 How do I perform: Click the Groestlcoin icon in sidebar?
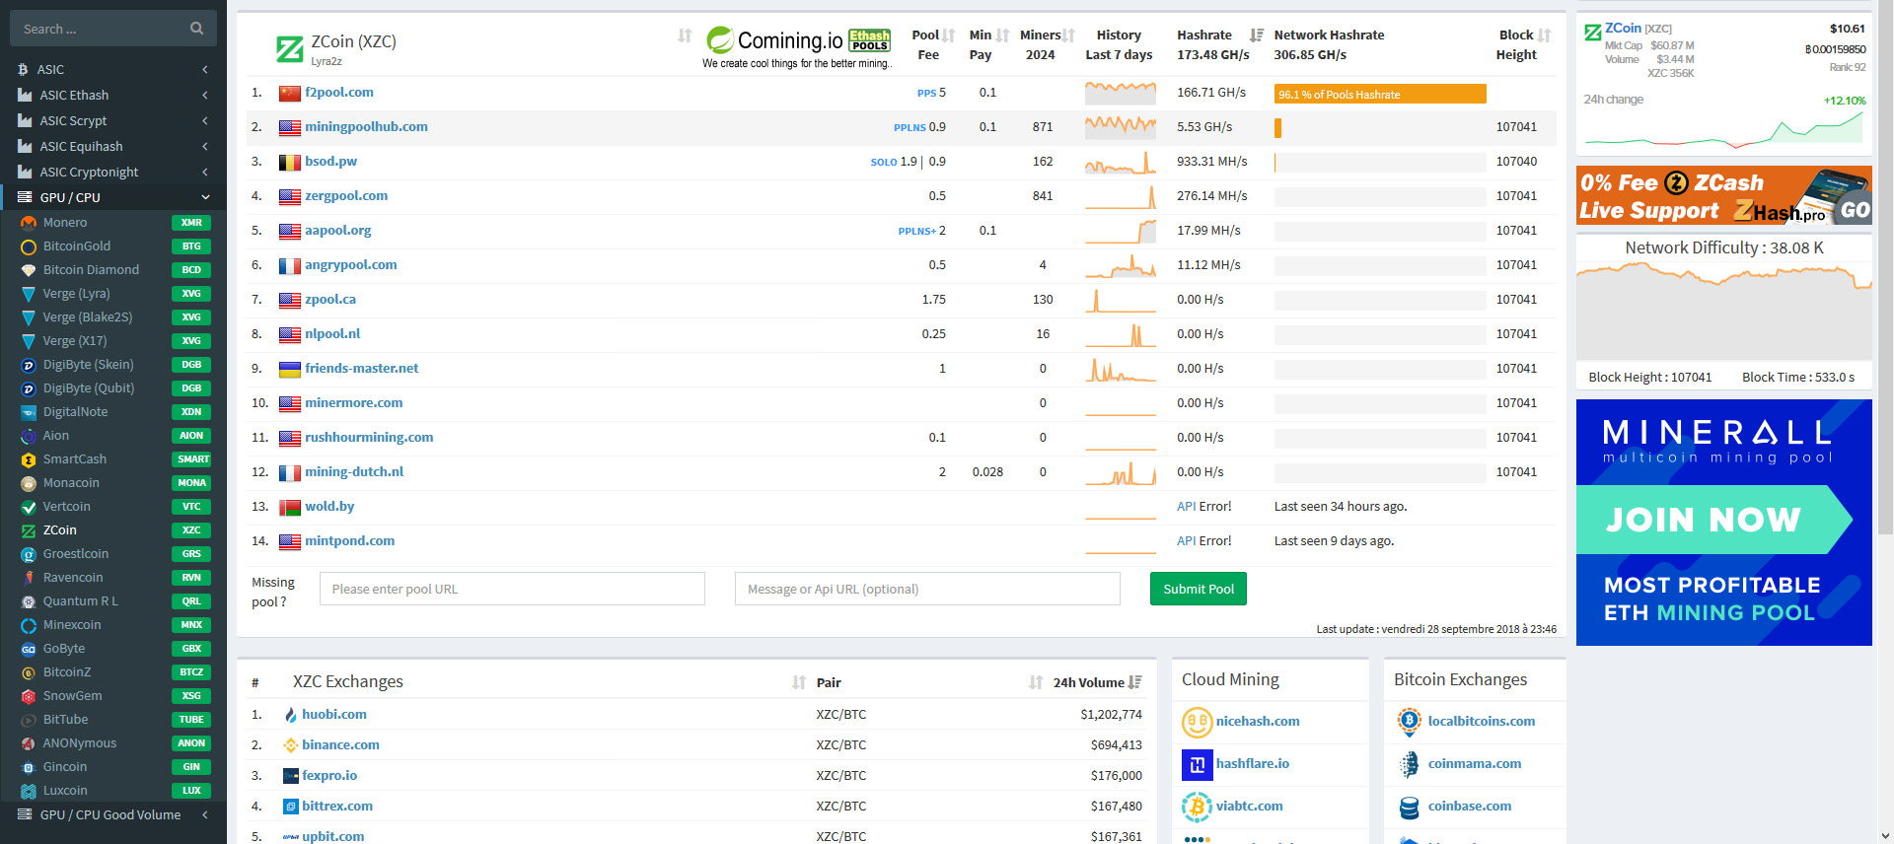[x=29, y=554]
